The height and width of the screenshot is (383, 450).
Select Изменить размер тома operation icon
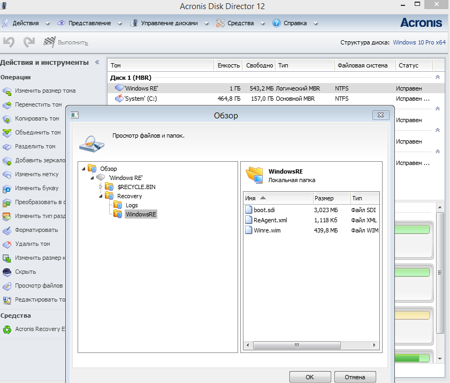tap(7, 91)
